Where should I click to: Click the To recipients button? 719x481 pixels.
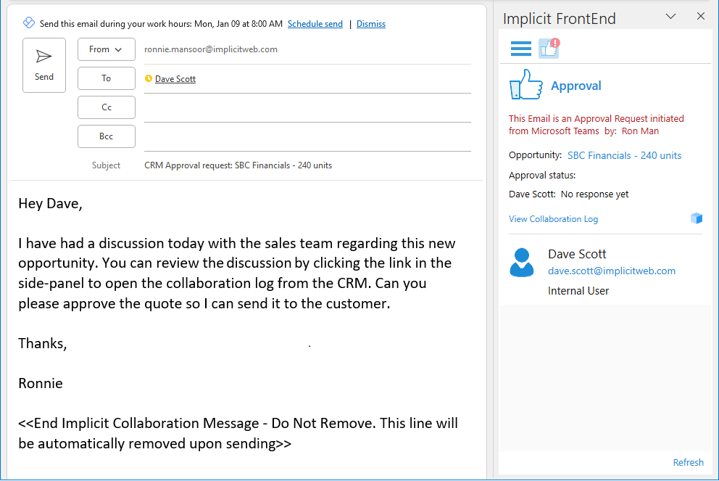pos(106,78)
